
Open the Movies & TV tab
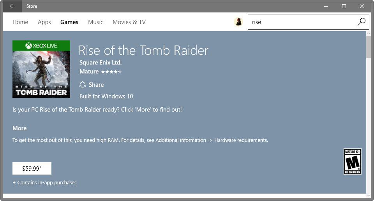129,22
